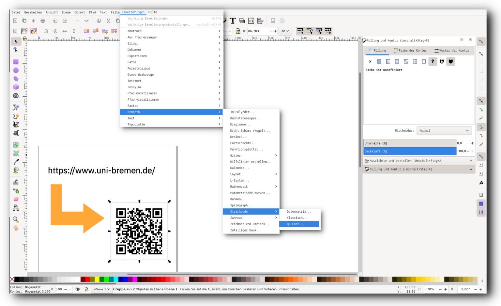Toggle snap to guides button

[x=481, y=212]
